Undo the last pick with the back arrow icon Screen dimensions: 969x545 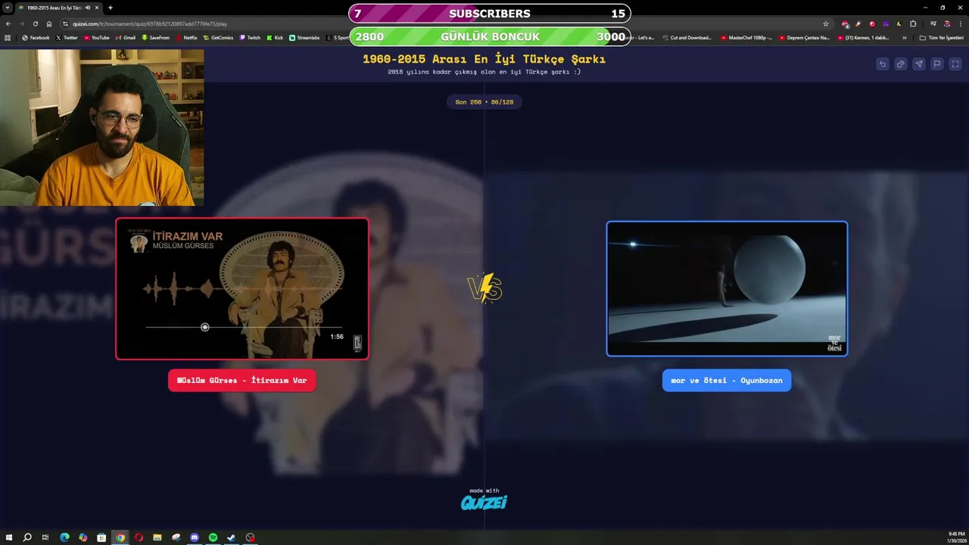882,64
